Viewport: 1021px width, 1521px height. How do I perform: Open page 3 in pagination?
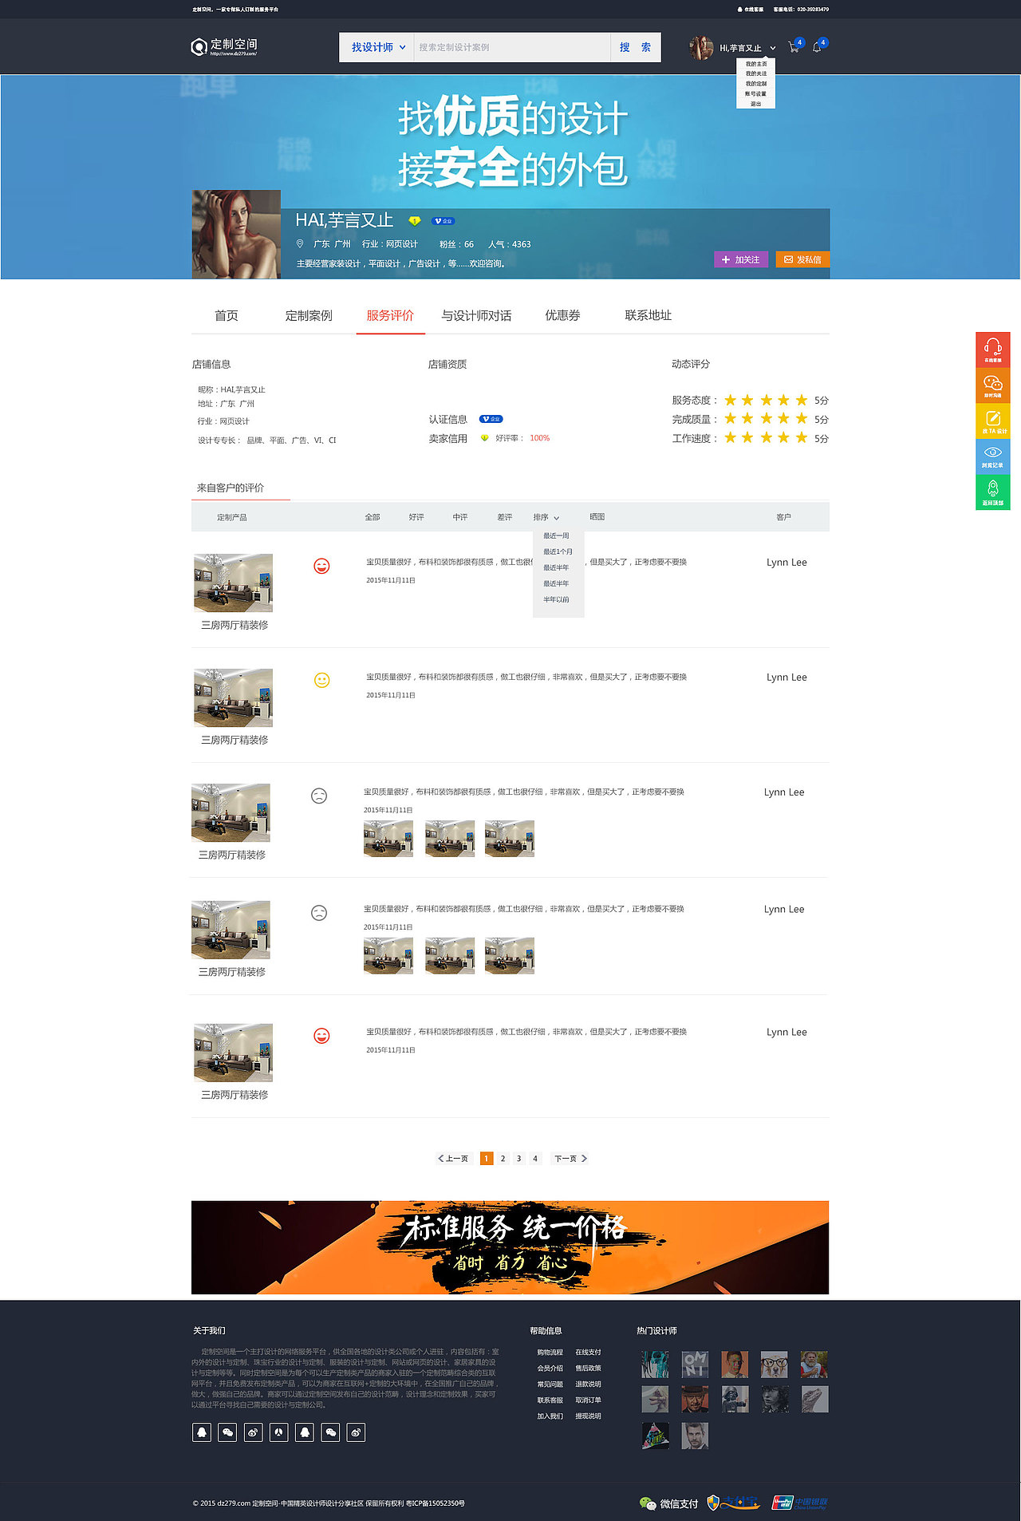pos(518,1159)
